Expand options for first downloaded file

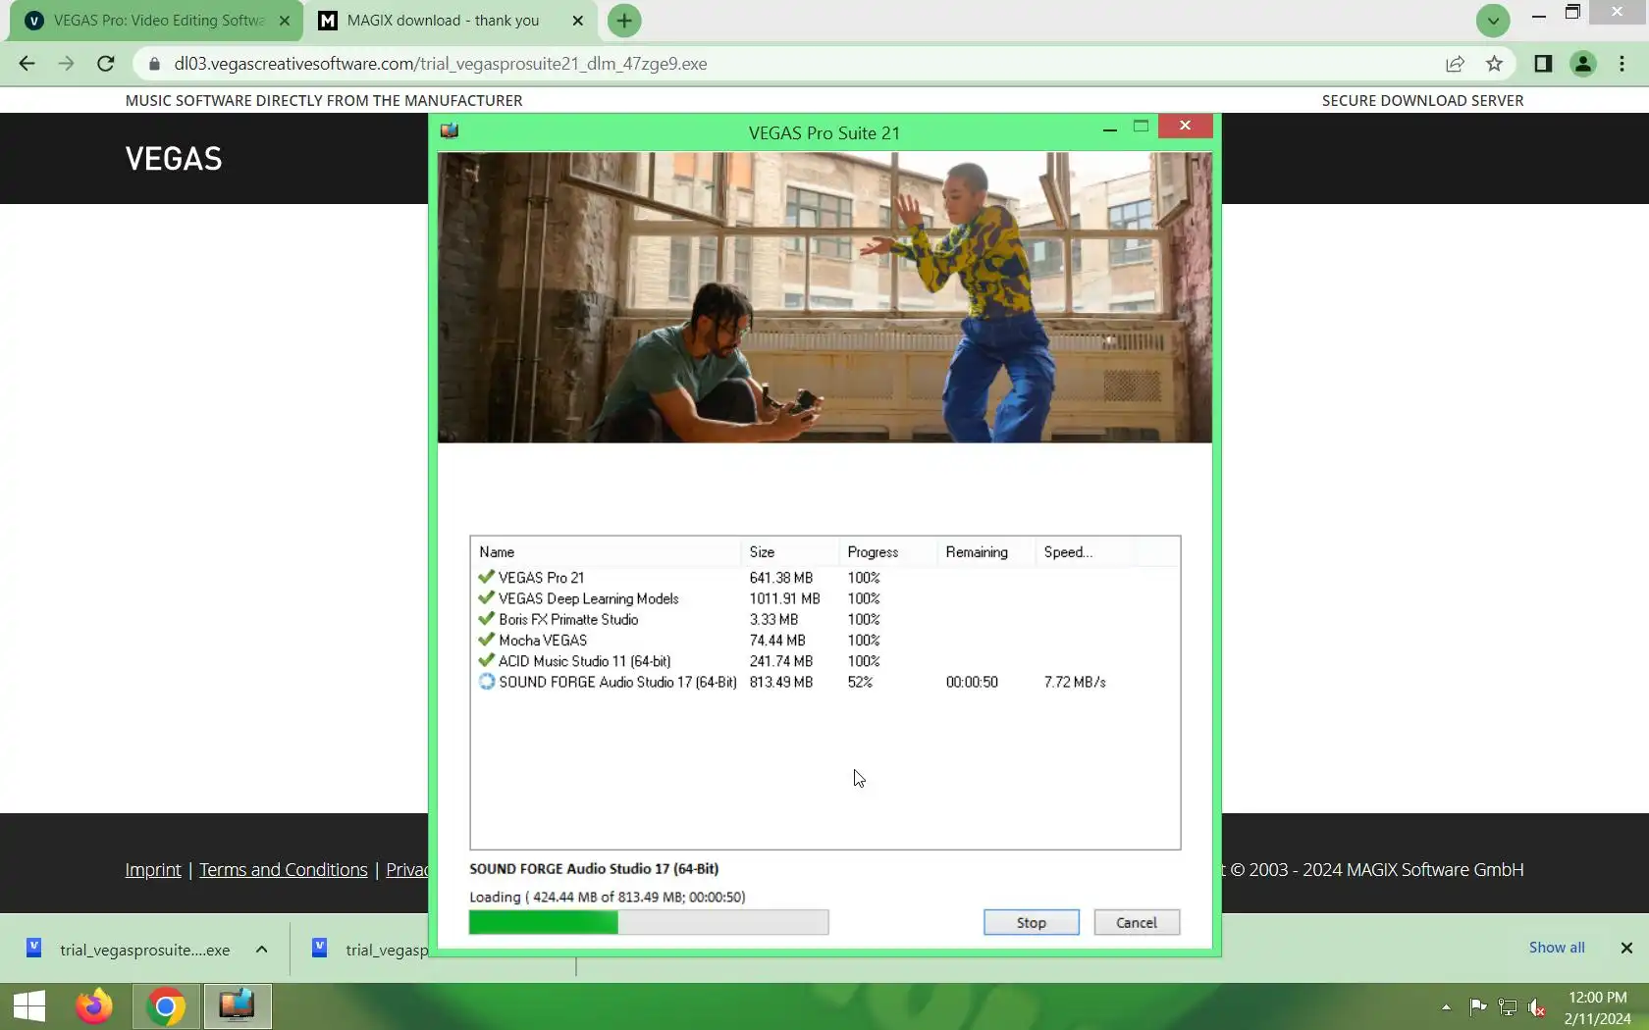pyautogui.click(x=261, y=949)
